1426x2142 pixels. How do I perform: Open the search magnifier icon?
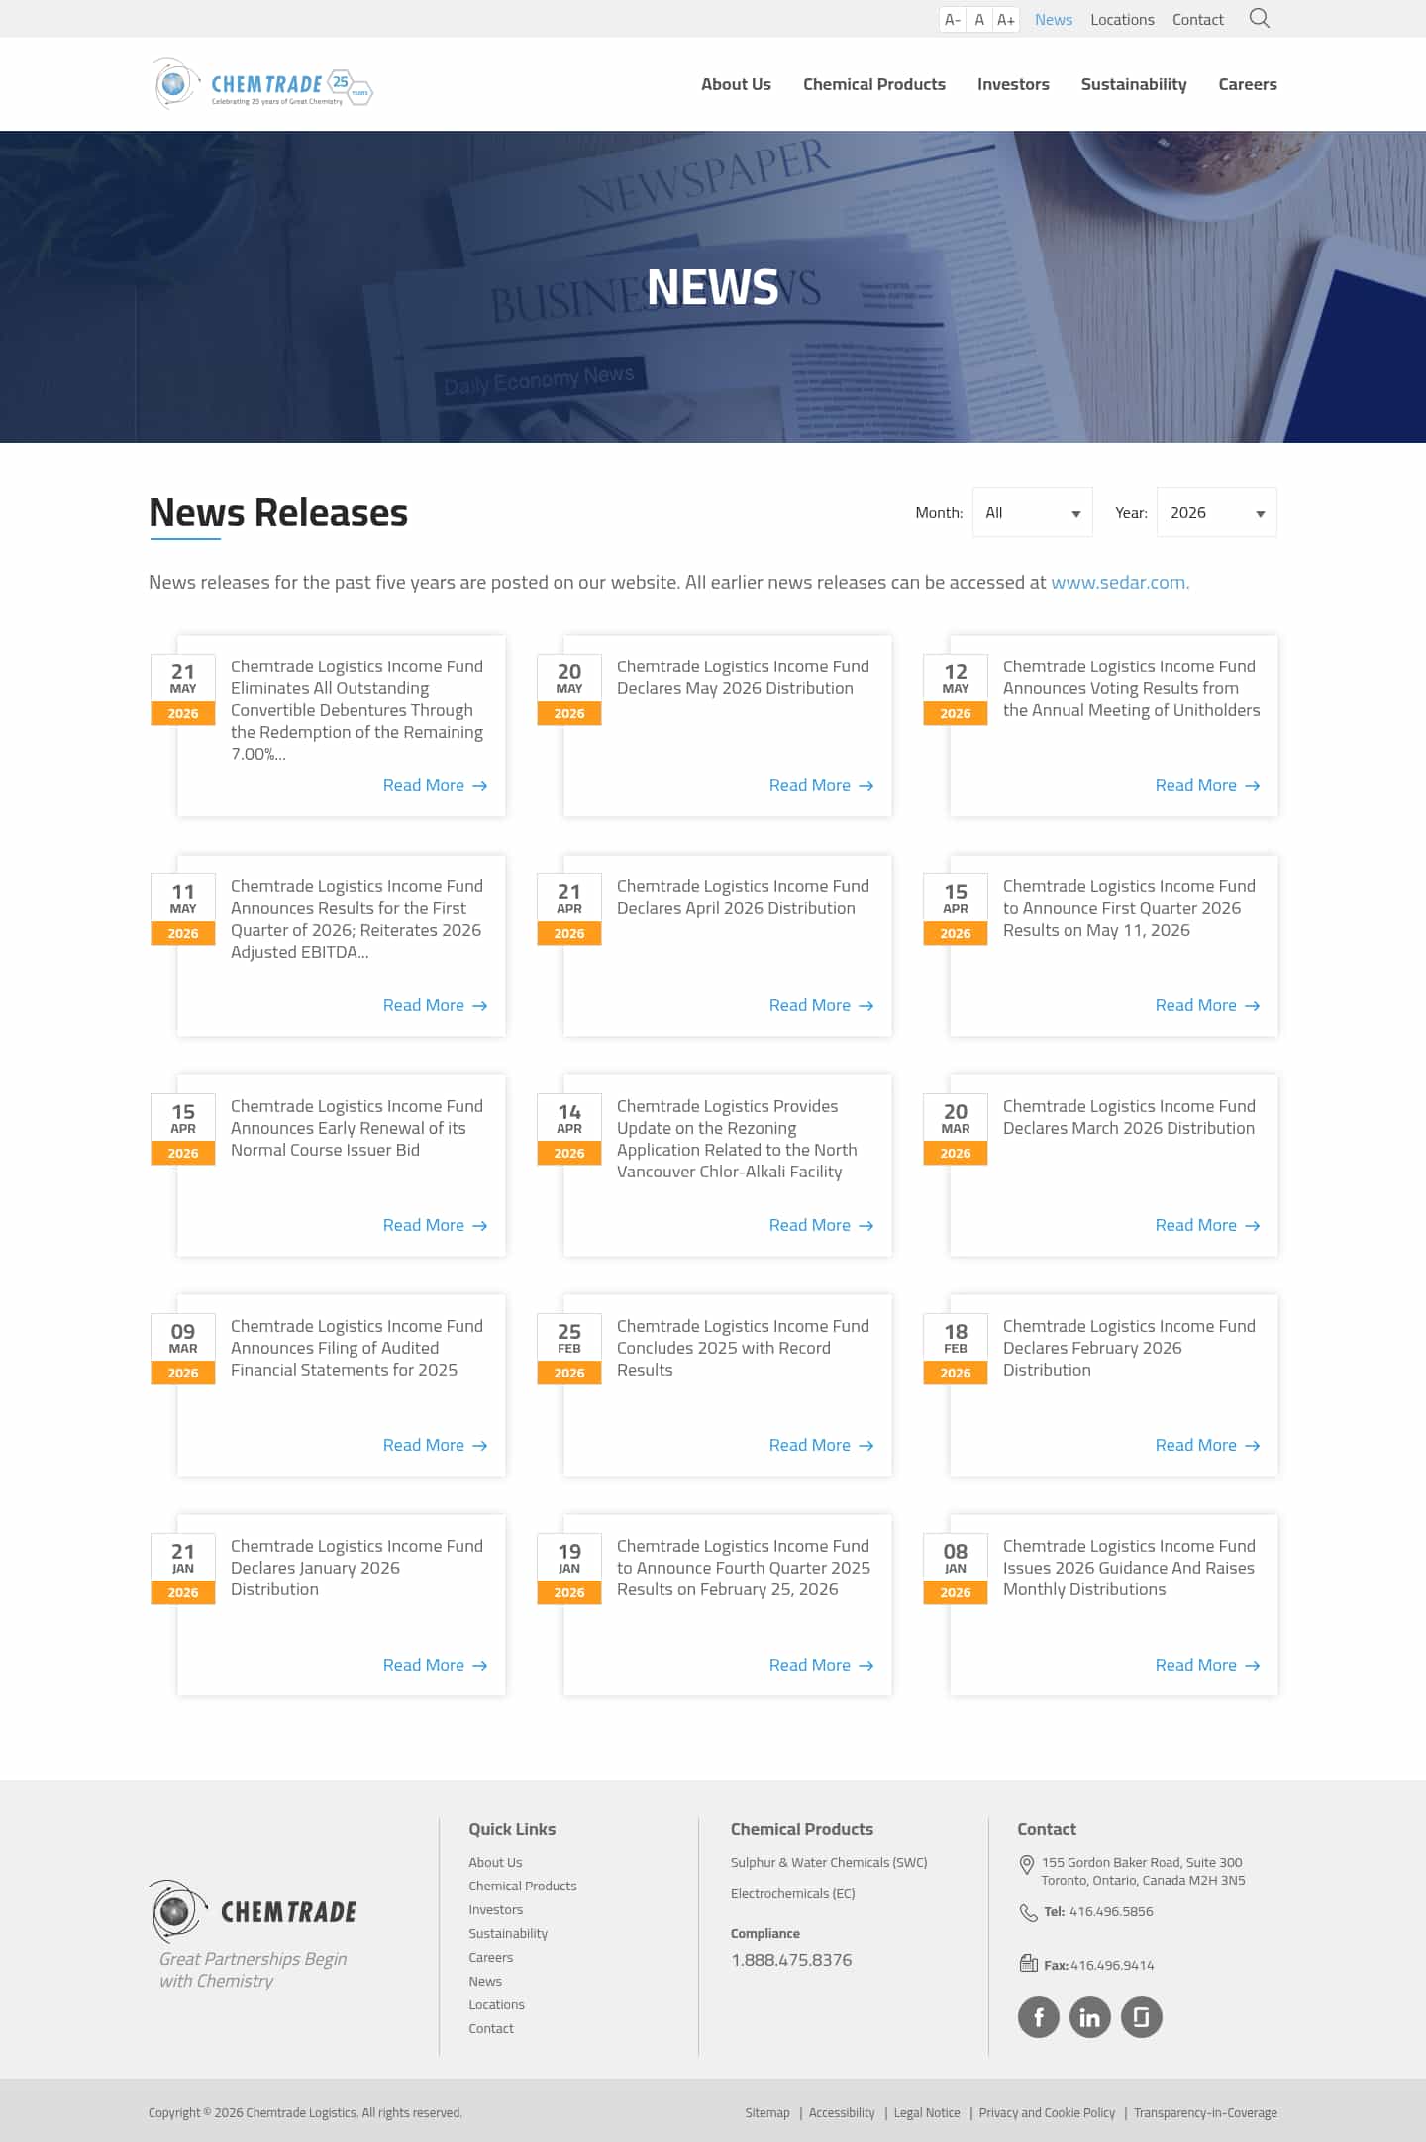point(1259,19)
